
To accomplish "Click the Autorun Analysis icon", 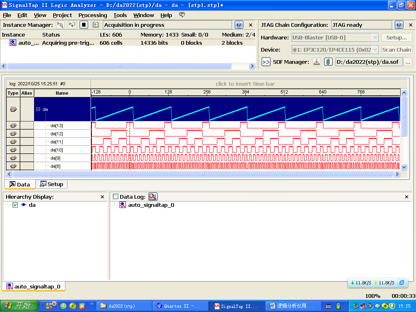I will (x=72, y=25).
